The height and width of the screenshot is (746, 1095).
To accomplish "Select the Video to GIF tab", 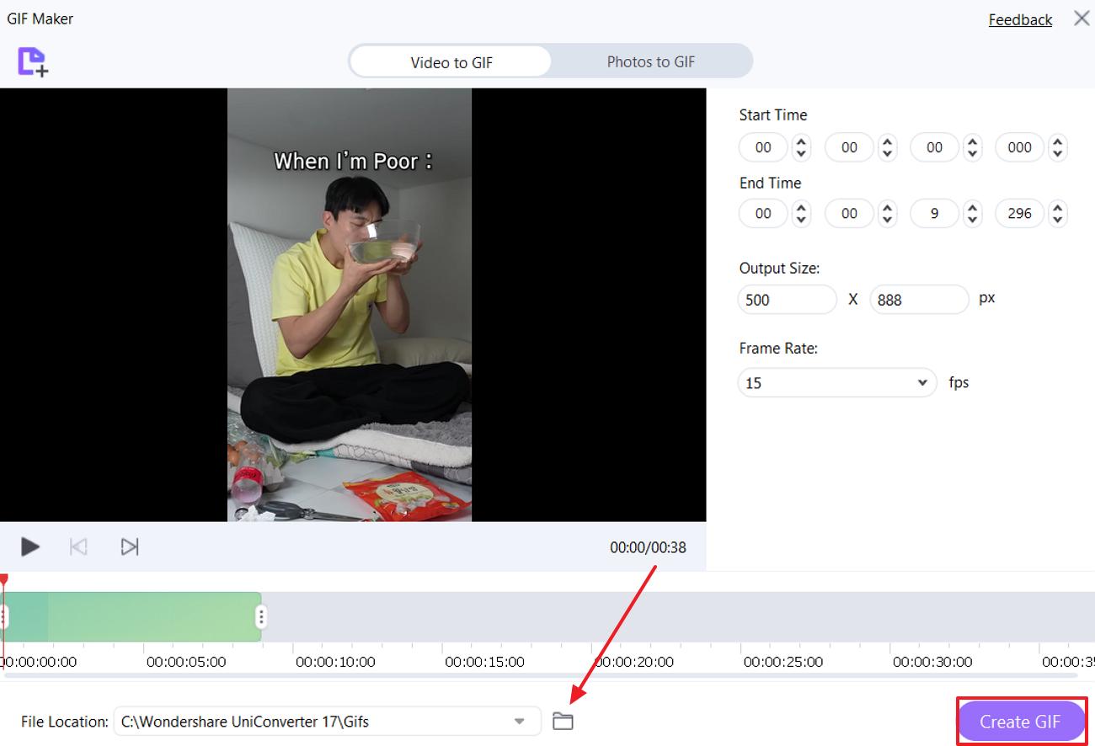I will (451, 61).
